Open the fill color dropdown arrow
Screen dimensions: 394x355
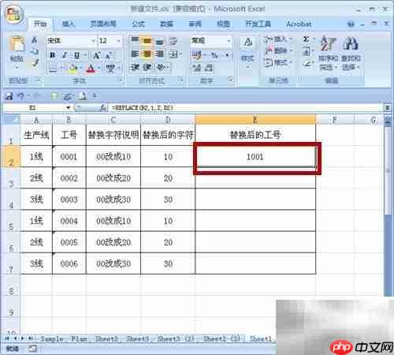(80, 69)
